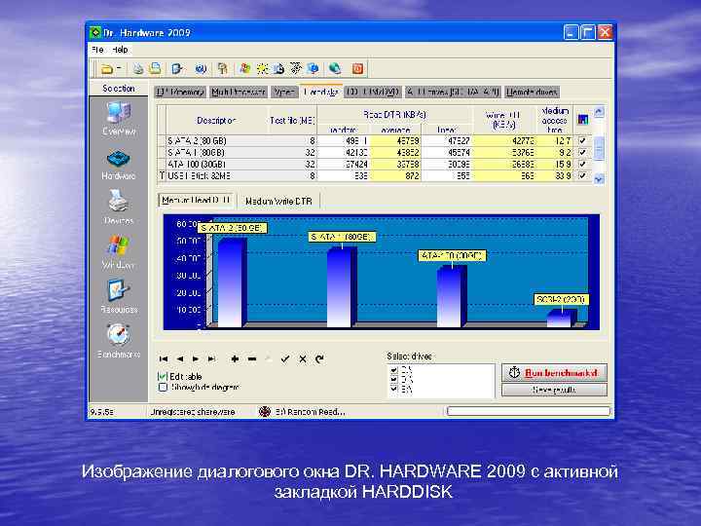Open the Help menu

[120, 50]
